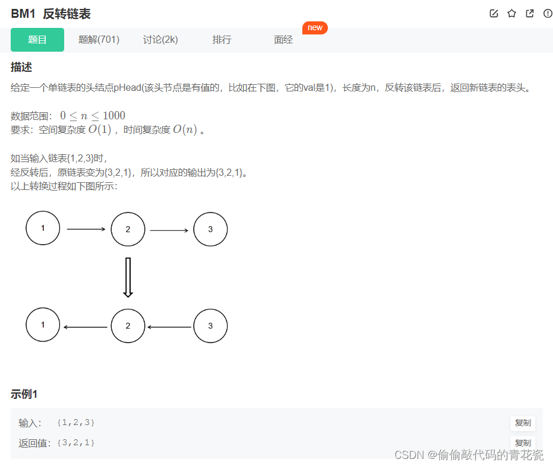
Task: Copy the return value {3,2,1}
Action: point(523,442)
